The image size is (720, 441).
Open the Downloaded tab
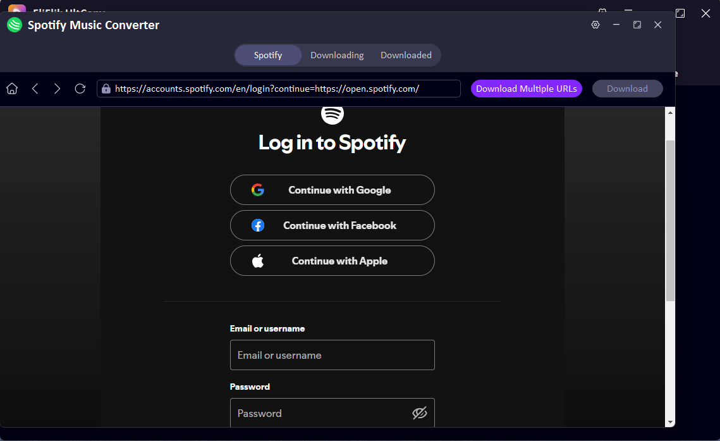(406, 55)
